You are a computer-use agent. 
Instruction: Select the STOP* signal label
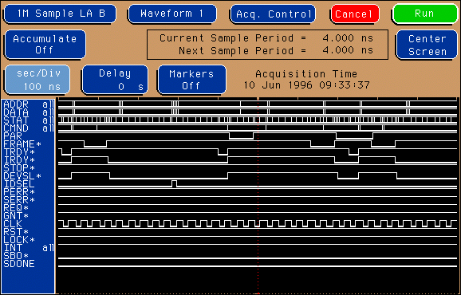(x=19, y=167)
